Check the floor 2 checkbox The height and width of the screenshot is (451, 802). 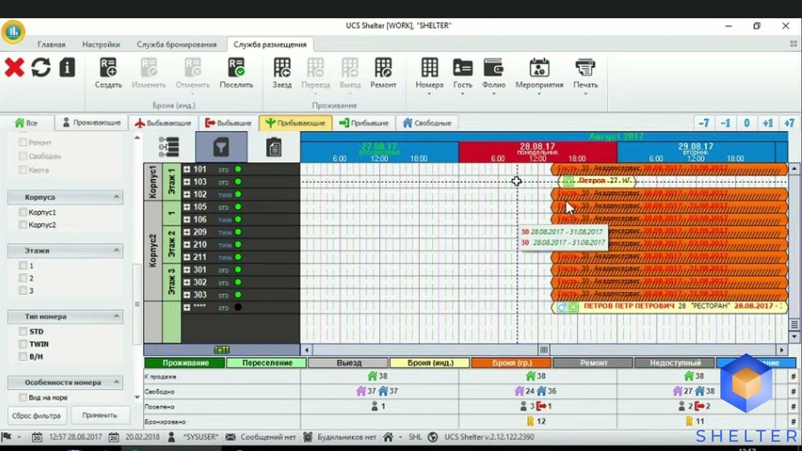[23, 279]
